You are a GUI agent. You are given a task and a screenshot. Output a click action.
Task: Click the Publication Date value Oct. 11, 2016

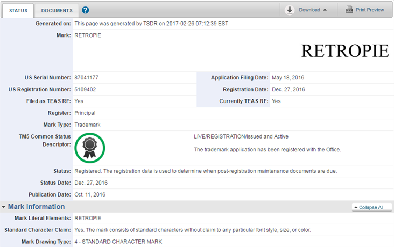click(90, 194)
